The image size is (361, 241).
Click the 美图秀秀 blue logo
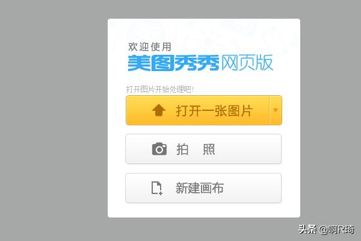pos(173,63)
